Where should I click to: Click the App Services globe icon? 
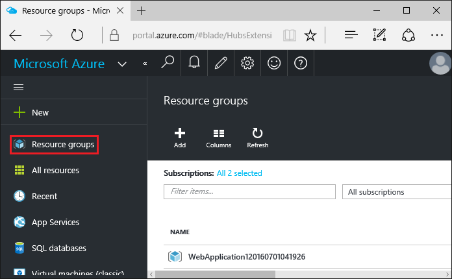(19, 222)
